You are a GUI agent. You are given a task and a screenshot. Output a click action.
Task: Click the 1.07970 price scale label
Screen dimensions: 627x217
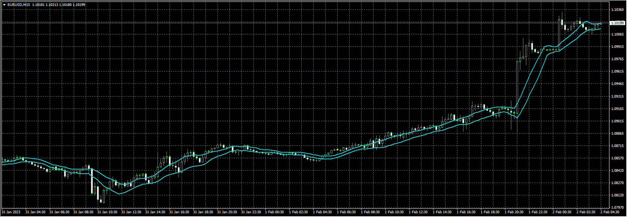coord(617,208)
